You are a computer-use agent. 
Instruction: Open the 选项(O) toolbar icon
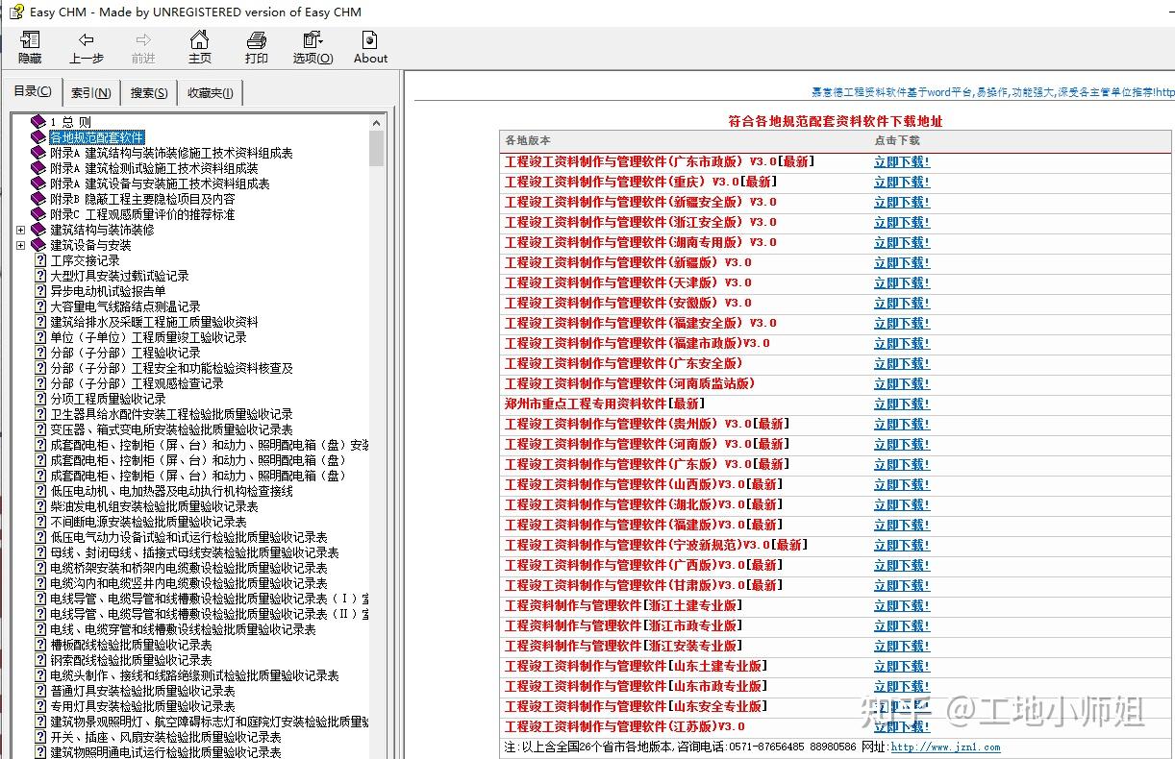tap(312, 39)
